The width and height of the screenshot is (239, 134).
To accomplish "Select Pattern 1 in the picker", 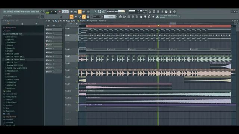I will coord(54,29).
